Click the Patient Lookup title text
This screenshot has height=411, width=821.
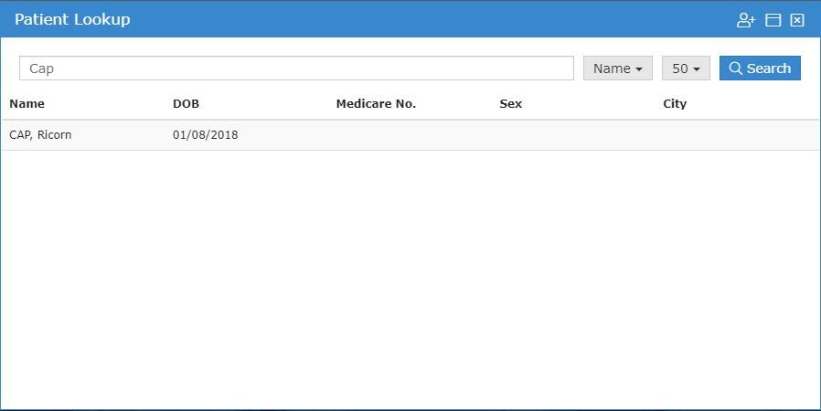point(72,19)
